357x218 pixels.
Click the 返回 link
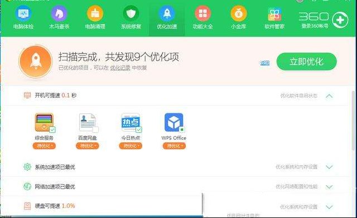click(x=265, y=63)
